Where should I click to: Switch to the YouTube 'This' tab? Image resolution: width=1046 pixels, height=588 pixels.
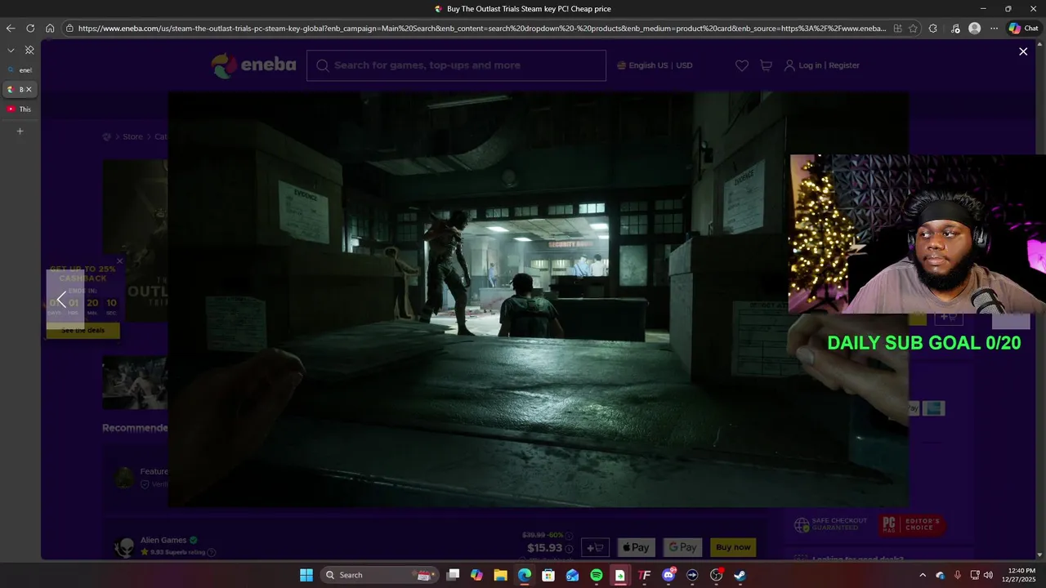click(20, 109)
